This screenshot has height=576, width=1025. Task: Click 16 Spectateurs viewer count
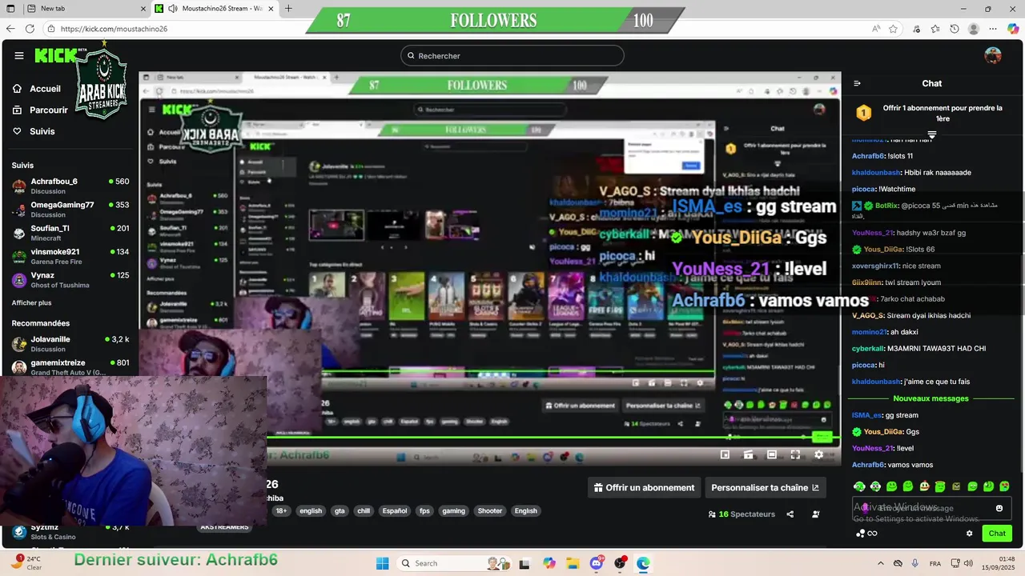pyautogui.click(x=742, y=514)
